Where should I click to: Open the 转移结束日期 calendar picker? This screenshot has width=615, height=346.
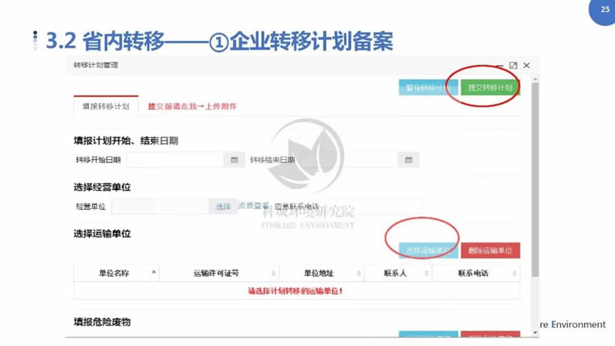[x=408, y=160]
